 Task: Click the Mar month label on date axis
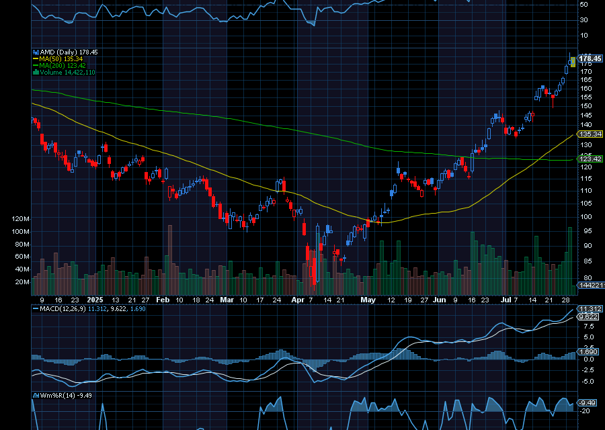pos(227,300)
